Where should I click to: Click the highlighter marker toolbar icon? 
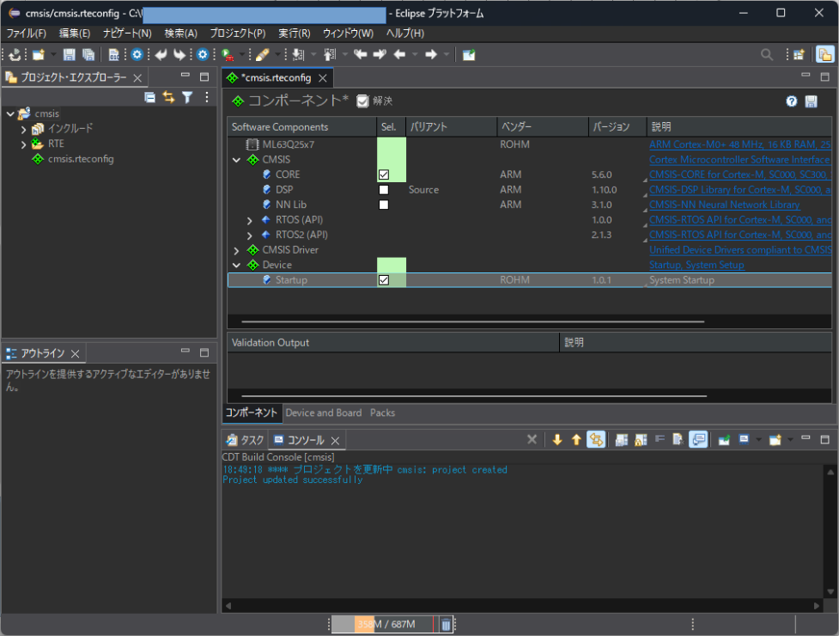point(262,55)
